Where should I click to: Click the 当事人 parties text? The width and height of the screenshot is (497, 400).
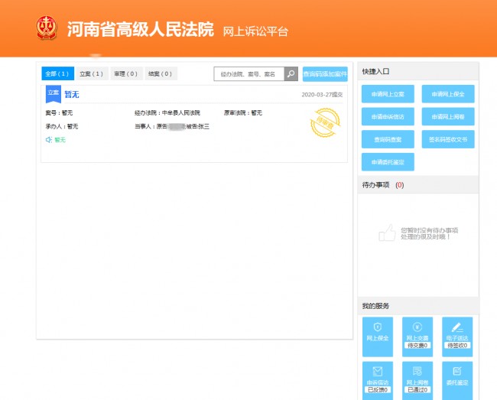point(172,126)
